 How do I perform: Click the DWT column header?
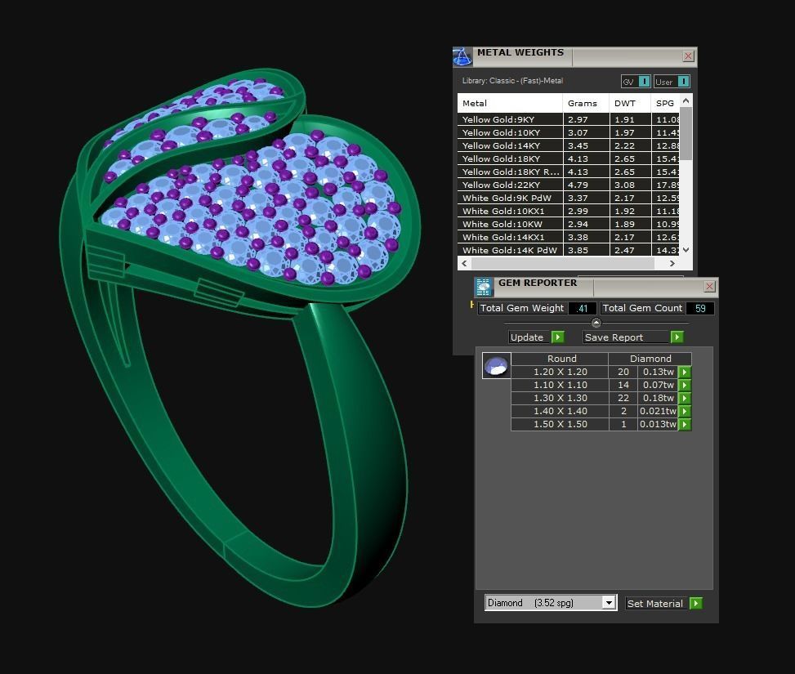[x=630, y=103]
